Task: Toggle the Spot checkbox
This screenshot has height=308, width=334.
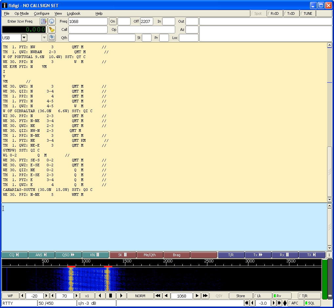Action: point(259,13)
